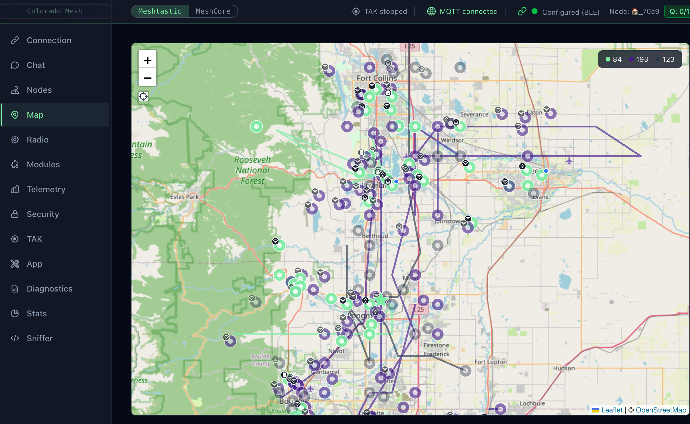This screenshot has width=690, height=424.
Task: Open the Modules puzzle icon
Action: [x=15, y=164]
